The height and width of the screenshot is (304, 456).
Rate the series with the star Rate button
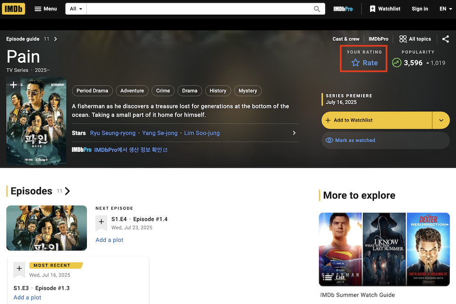pyautogui.click(x=364, y=63)
